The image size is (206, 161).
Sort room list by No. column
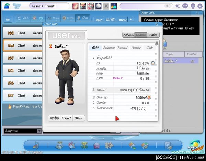(x=8, y=20)
